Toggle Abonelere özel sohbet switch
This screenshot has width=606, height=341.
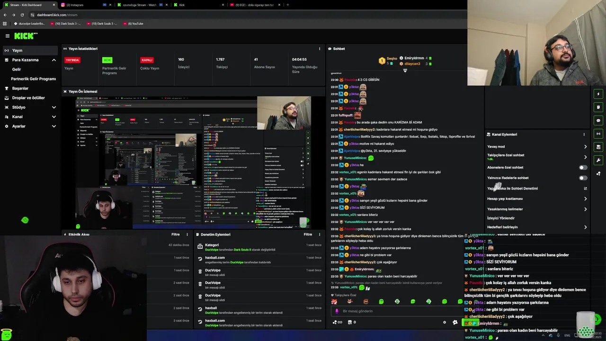[x=583, y=168]
